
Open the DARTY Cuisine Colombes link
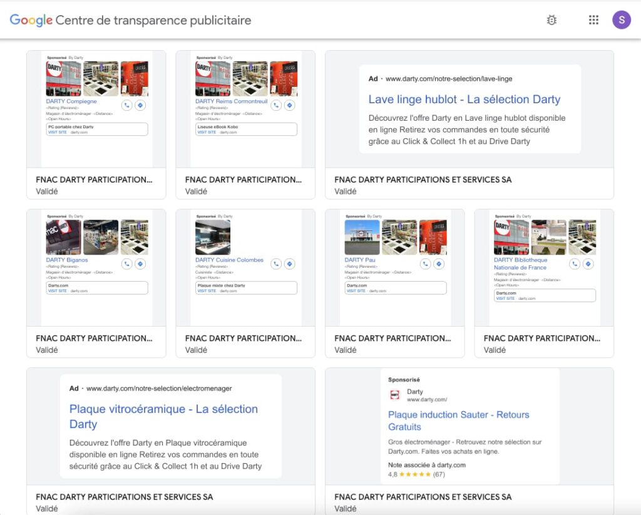click(229, 260)
